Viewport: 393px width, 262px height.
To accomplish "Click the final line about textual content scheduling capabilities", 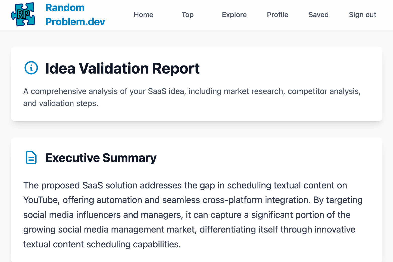I will pyautogui.click(x=102, y=244).
